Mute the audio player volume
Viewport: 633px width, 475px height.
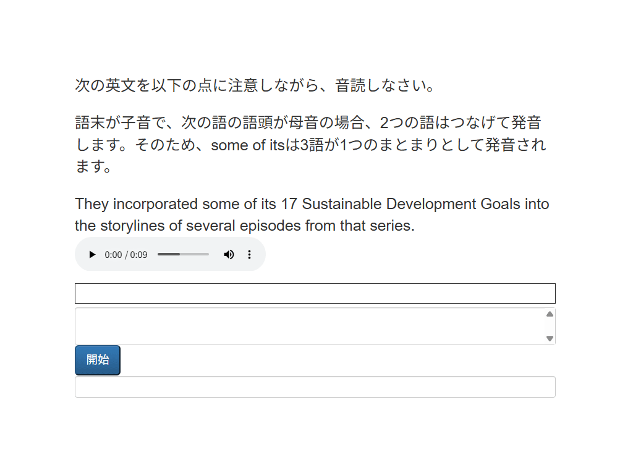[229, 254]
